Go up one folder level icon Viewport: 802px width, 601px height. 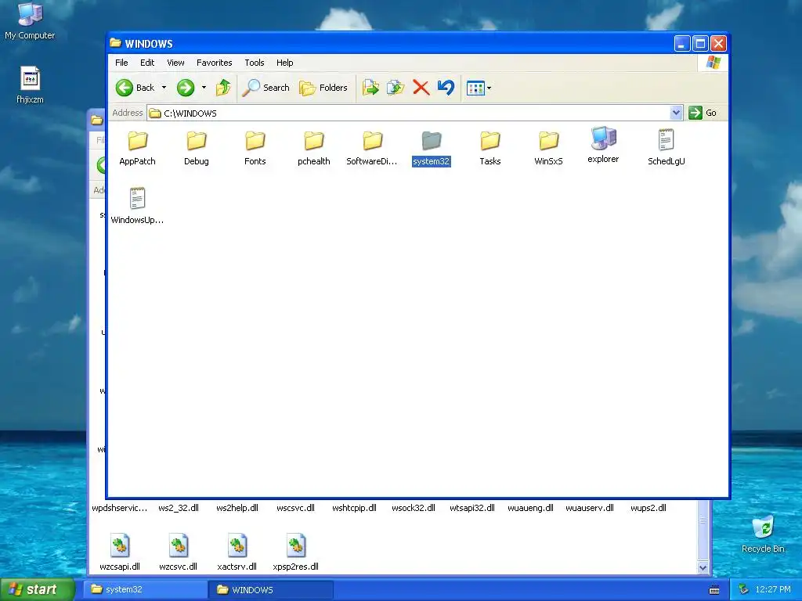click(223, 88)
